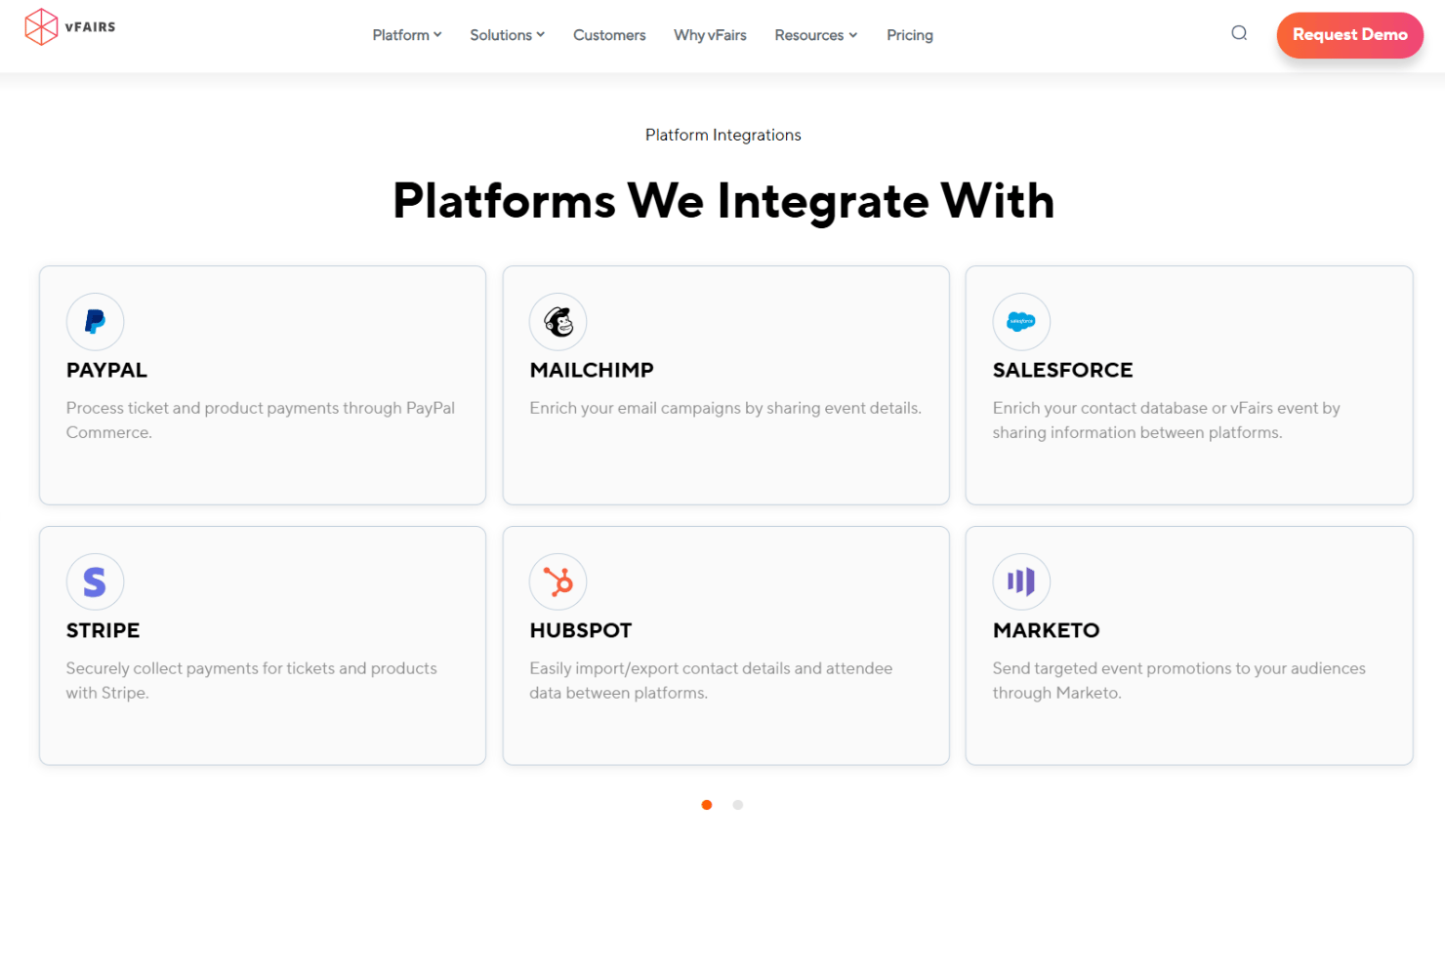The image size is (1445, 963).
Task: Click the Platforms We Integrate With heading
Action: [x=723, y=201]
